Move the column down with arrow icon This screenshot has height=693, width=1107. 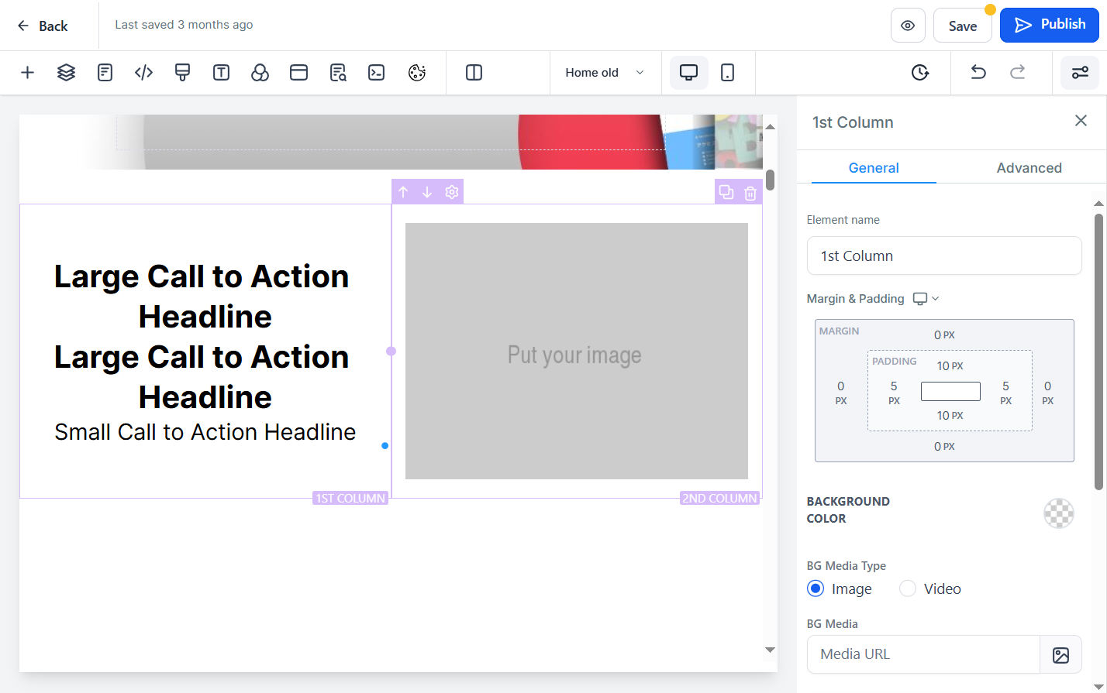point(427,192)
